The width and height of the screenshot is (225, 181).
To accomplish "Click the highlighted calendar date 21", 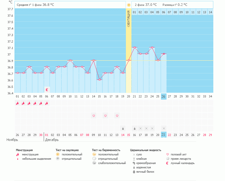I will pos(164,135).
